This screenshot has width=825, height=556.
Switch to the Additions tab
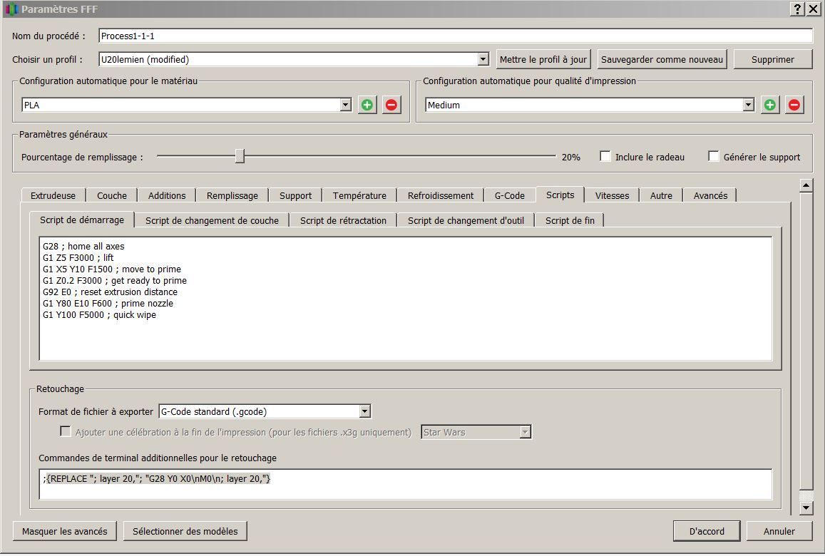[x=167, y=196]
